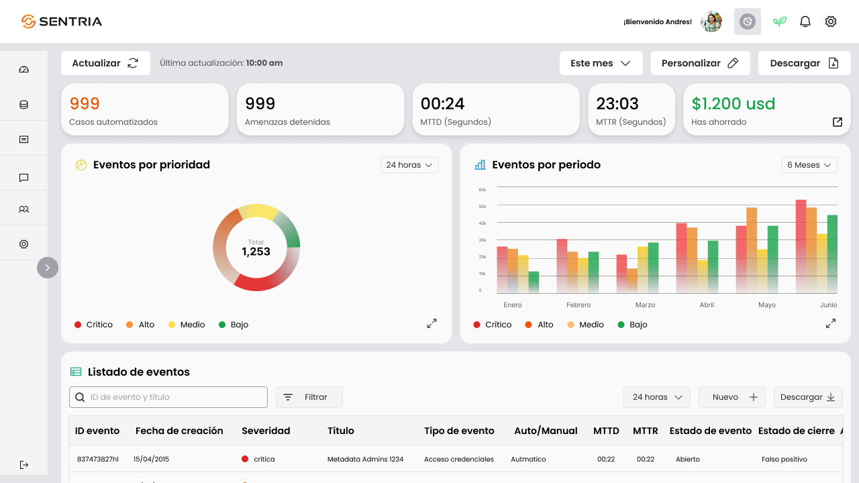The image size is (859, 483).
Task: Toggle Crítico legend in priority donut chart
Action: tap(94, 325)
